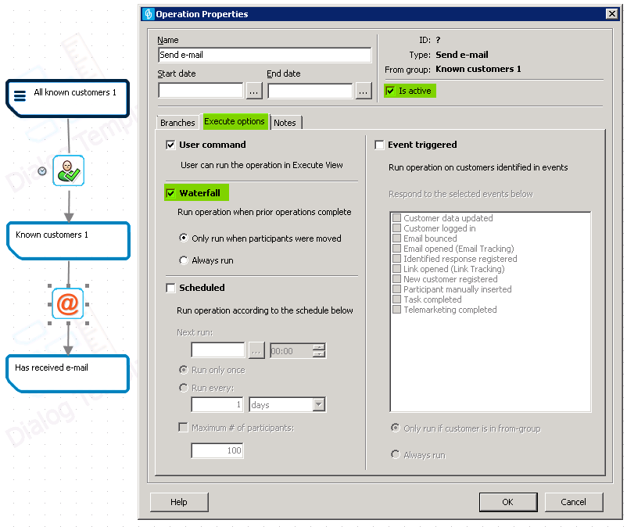Screen dimensions: 627x527
Task: Choose Only run when participants were moved
Action: click(183, 238)
